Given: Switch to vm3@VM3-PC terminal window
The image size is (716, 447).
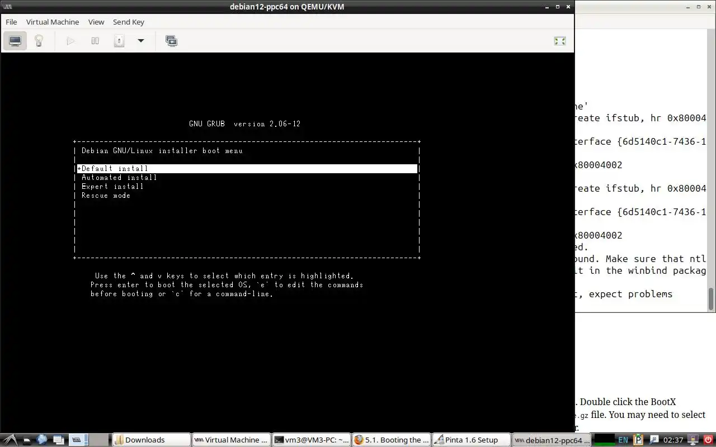Looking at the screenshot, I should (x=312, y=440).
